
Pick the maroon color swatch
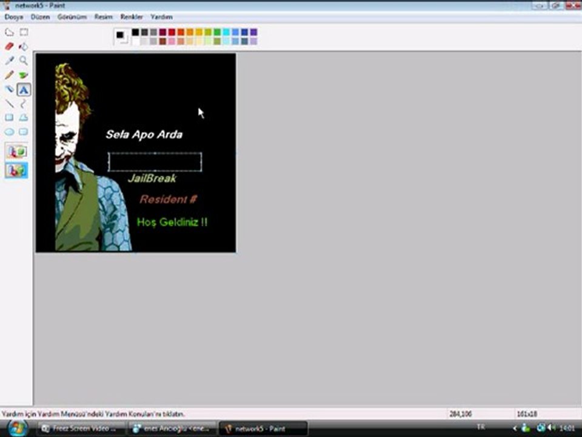point(162,32)
